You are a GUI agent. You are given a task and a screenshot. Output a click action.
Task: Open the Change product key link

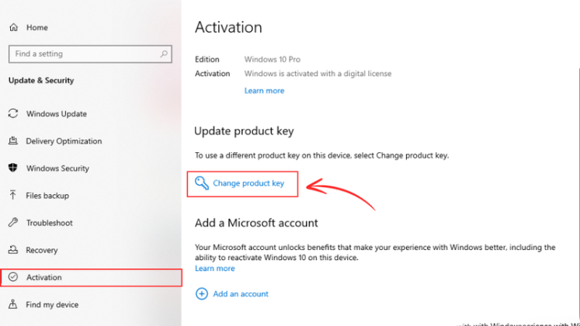248,184
